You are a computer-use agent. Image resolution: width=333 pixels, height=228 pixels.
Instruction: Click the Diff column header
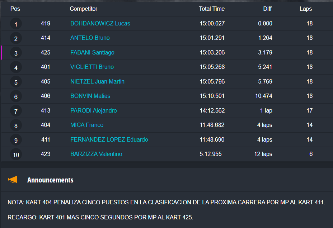click(x=267, y=9)
